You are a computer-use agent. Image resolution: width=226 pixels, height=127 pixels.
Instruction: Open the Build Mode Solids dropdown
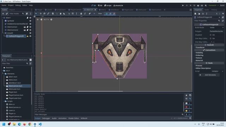coord(216,28)
